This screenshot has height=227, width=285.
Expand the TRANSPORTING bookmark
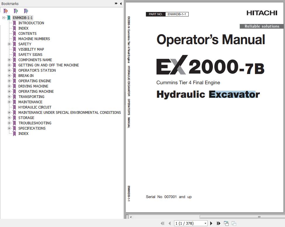click(x=9, y=97)
